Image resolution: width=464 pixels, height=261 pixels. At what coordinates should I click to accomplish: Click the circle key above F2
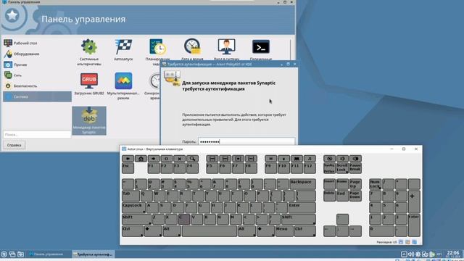[x=166, y=159]
